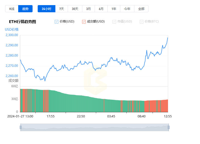Enable the 市值(USD) market cap checkbox

pyautogui.click(x=114, y=22)
